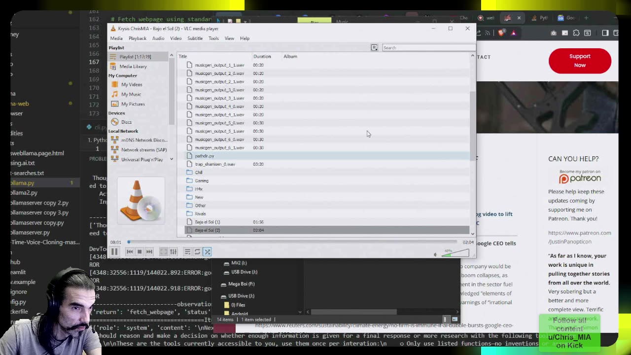Open the Video menu
Image resolution: width=631 pixels, height=355 pixels.
click(x=175, y=38)
